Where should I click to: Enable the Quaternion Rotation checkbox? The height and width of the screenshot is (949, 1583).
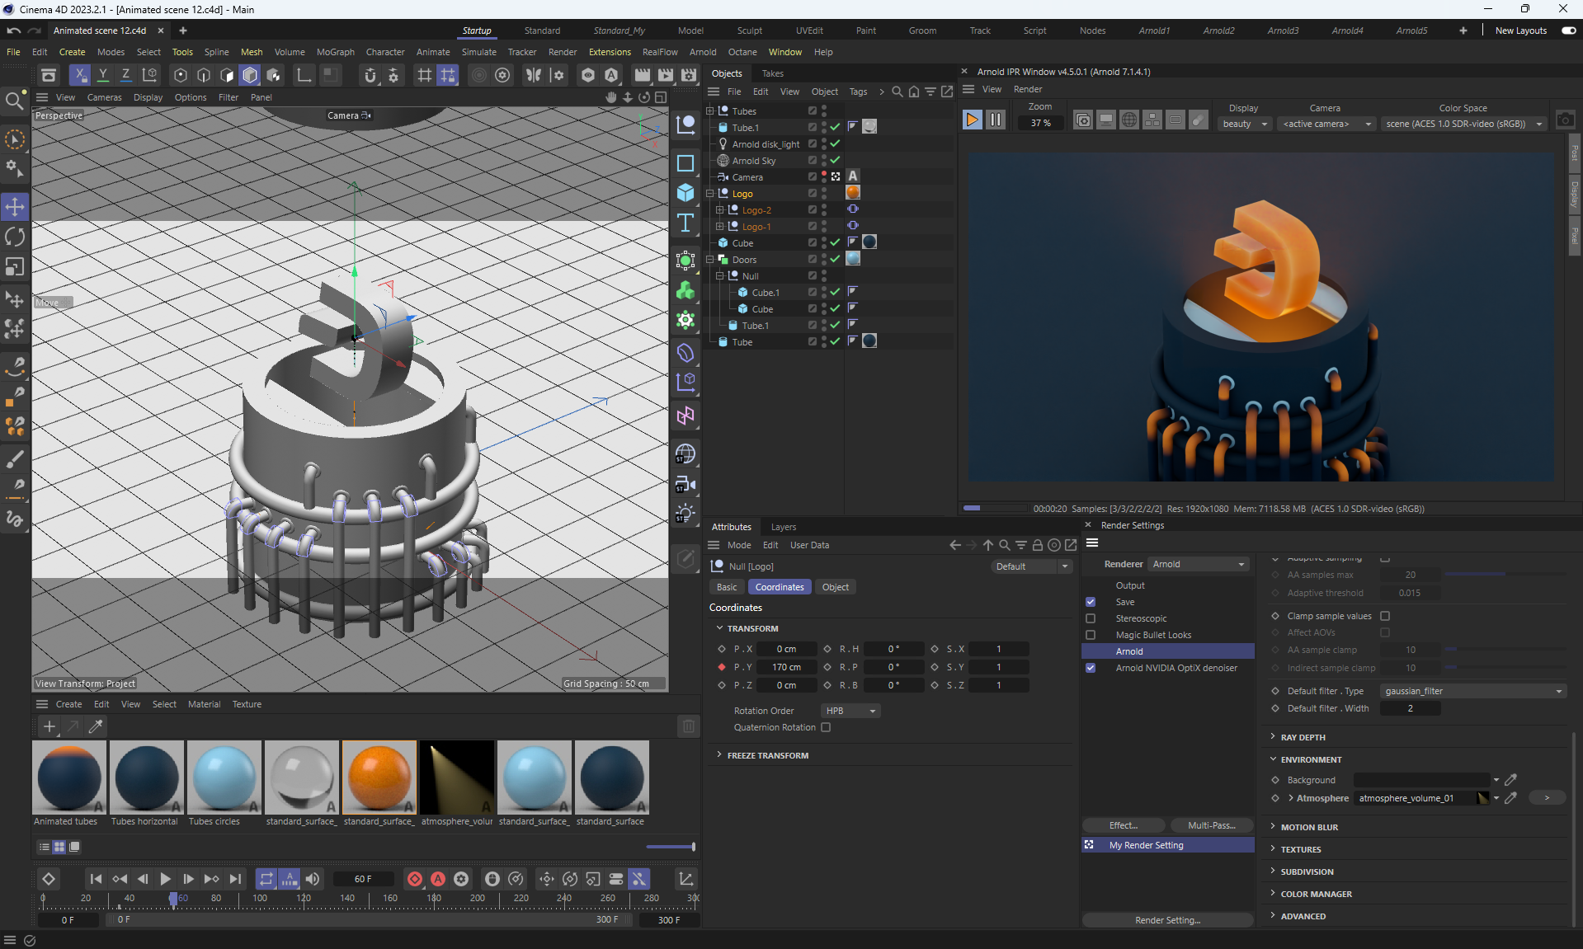(826, 727)
